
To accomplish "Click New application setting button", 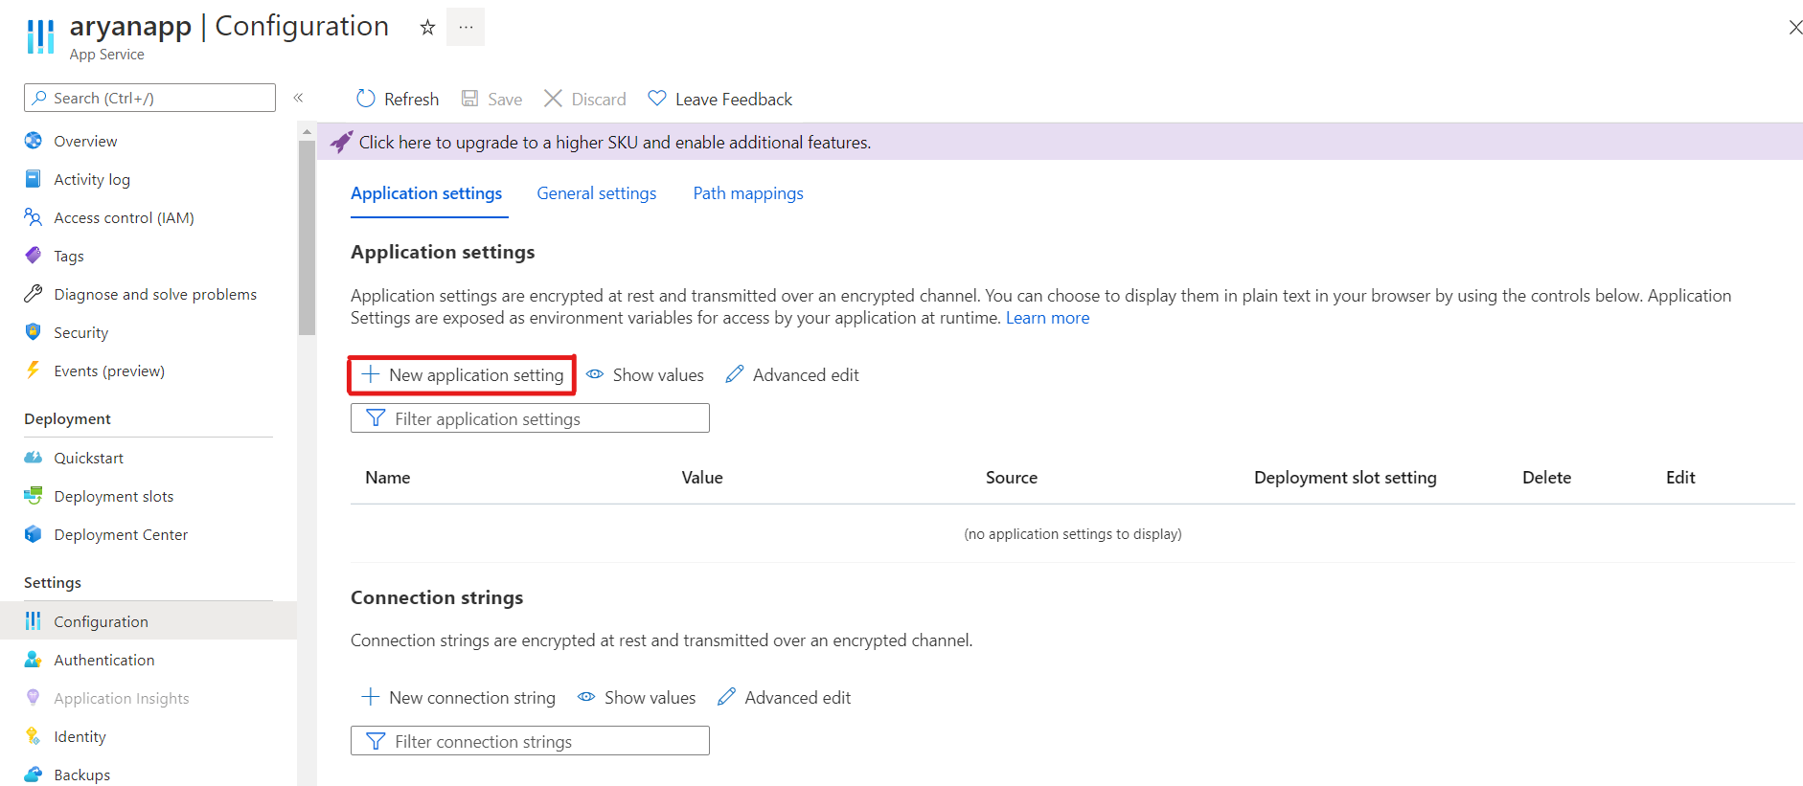I will [x=462, y=374].
